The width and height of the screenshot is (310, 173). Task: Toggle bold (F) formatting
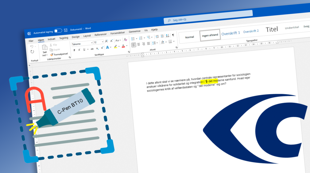(74, 50)
